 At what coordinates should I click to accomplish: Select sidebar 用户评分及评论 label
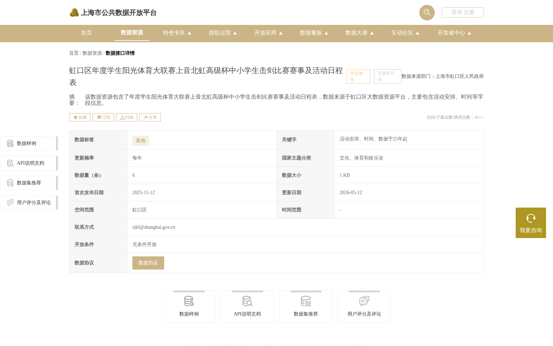click(34, 203)
